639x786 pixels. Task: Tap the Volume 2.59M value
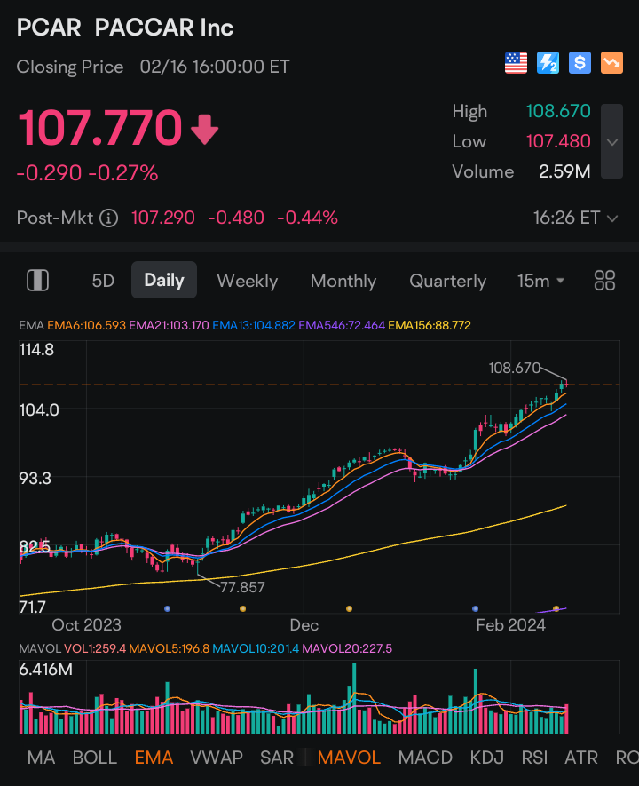coord(564,172)
